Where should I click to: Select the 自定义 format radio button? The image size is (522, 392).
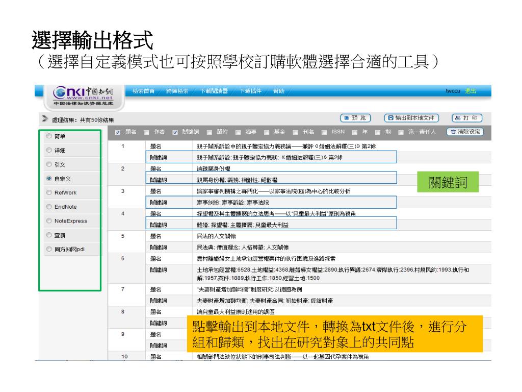[49, 179]
